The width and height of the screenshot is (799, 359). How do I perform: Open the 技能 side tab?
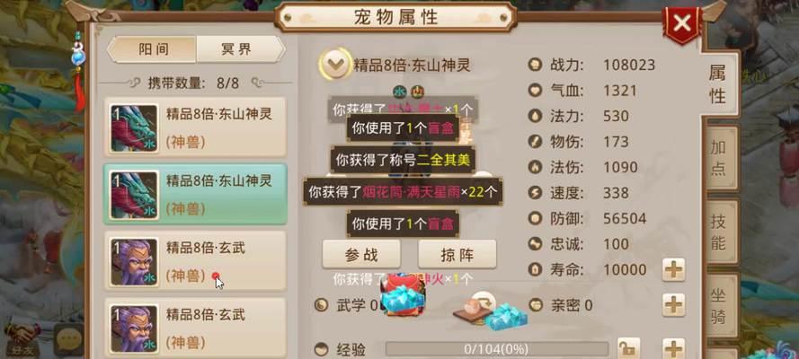coord(719,232)
